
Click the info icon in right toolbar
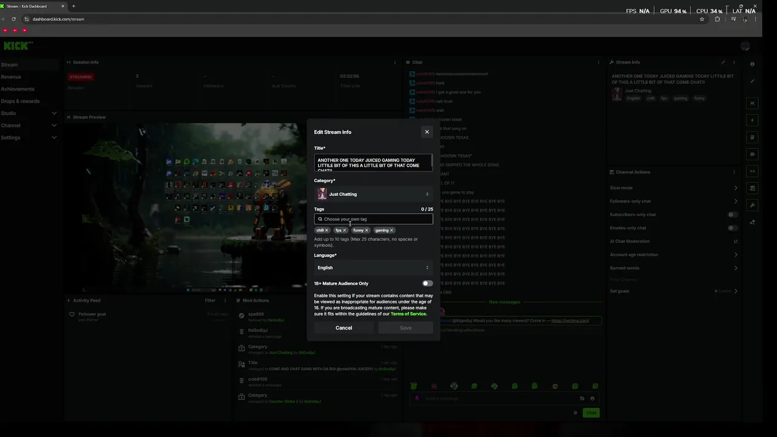pos(752,64)
